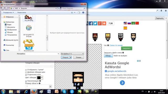Switch site language to Spanish flag
Screen dimensions: 168x94
125,28
